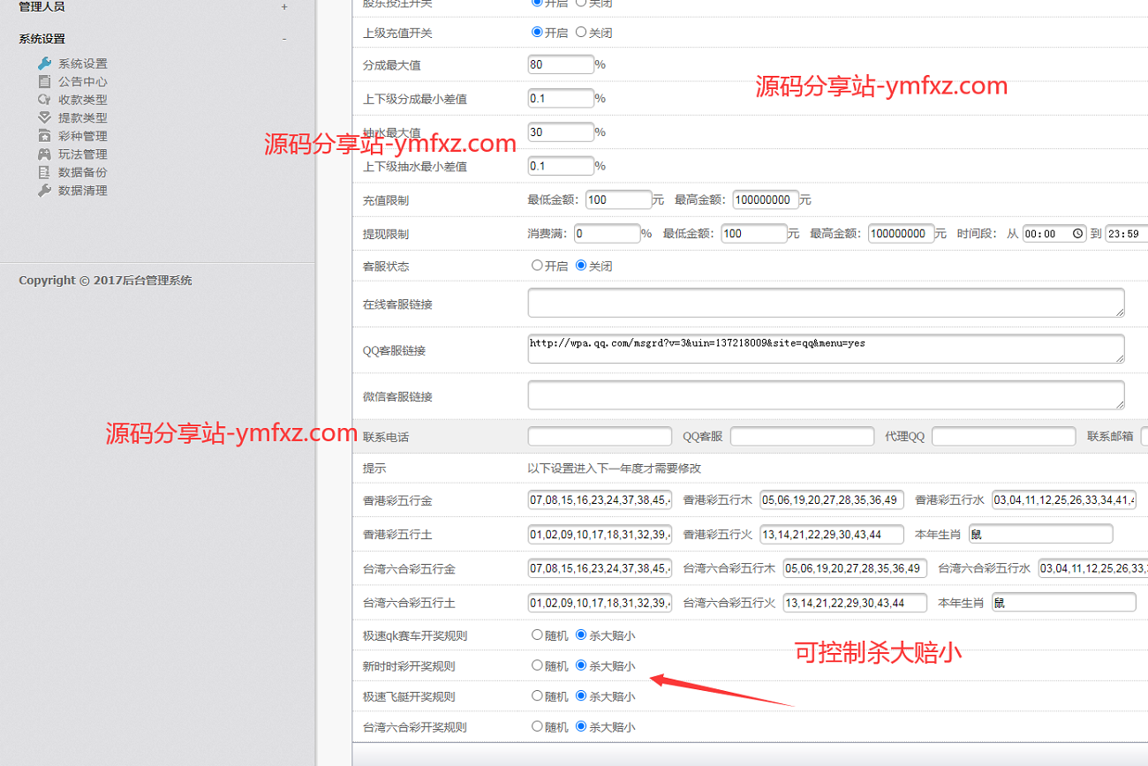Click the 数据清理 wrench icon
The image size is (1148, 766).
[x=44, y=191]
